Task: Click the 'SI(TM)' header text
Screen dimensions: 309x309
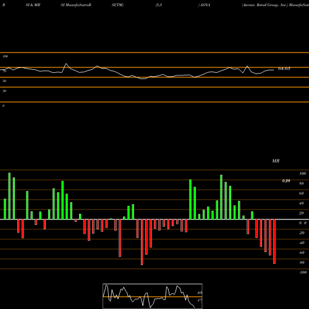Action: pyautogui.click(x=117, y=5)
